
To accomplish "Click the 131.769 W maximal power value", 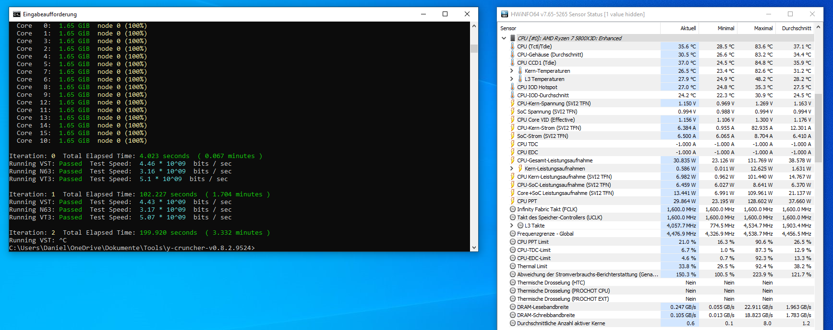I will click(760, 160).
